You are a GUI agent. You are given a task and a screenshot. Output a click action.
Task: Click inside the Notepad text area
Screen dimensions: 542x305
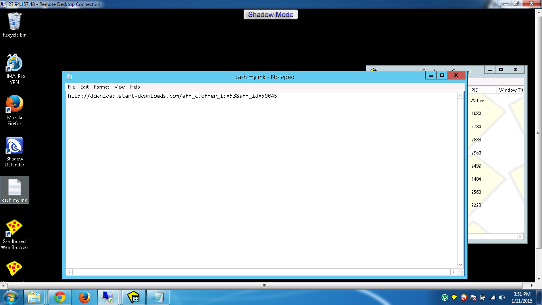(261, 180)
